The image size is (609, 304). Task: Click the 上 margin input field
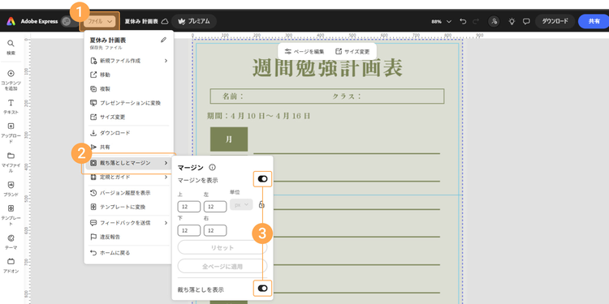tap(189, 207)
